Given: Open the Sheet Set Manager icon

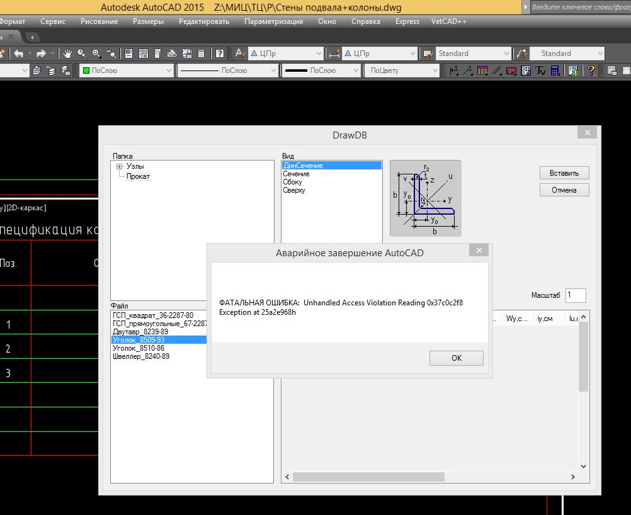Looking at the screenshot, I should [x=173, y=54].
